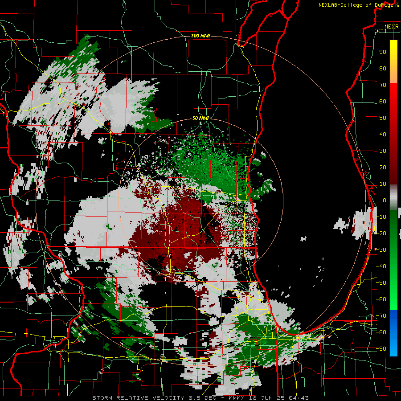
Task: Click the [KT] units label above the scale
Action: 381,31
